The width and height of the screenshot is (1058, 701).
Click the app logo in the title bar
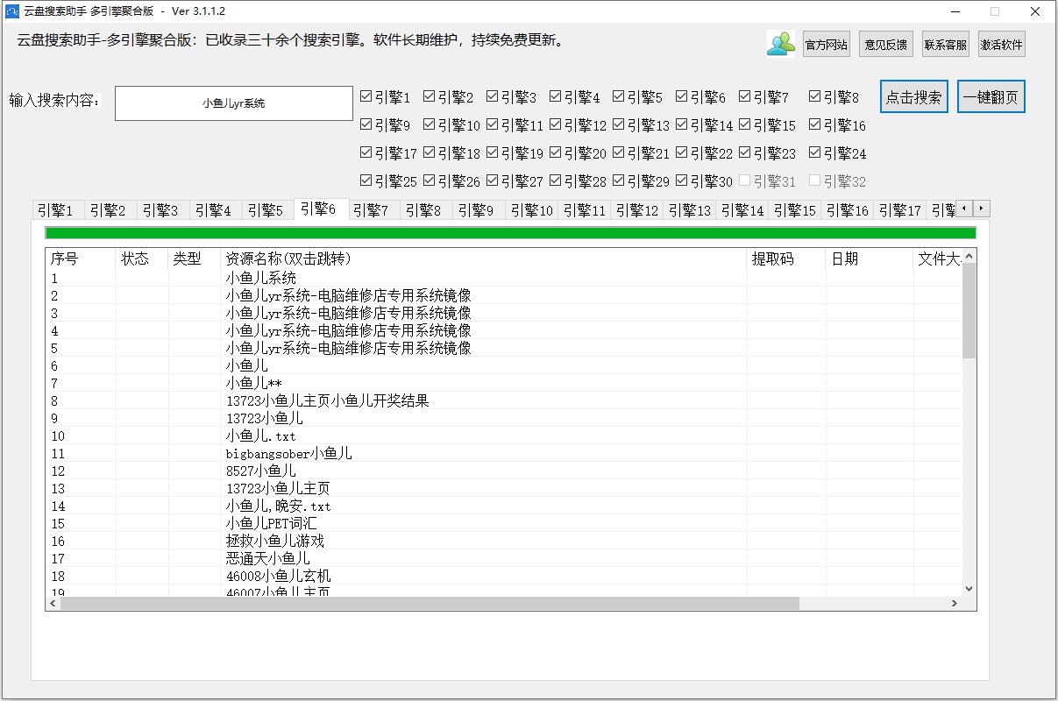[12, 11]
